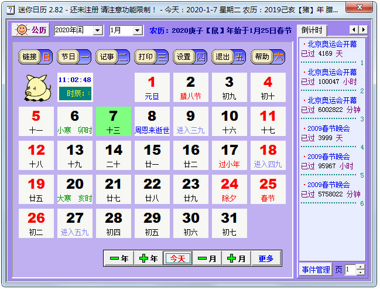Click the minus year (－年) button

[x=119, y=258]
